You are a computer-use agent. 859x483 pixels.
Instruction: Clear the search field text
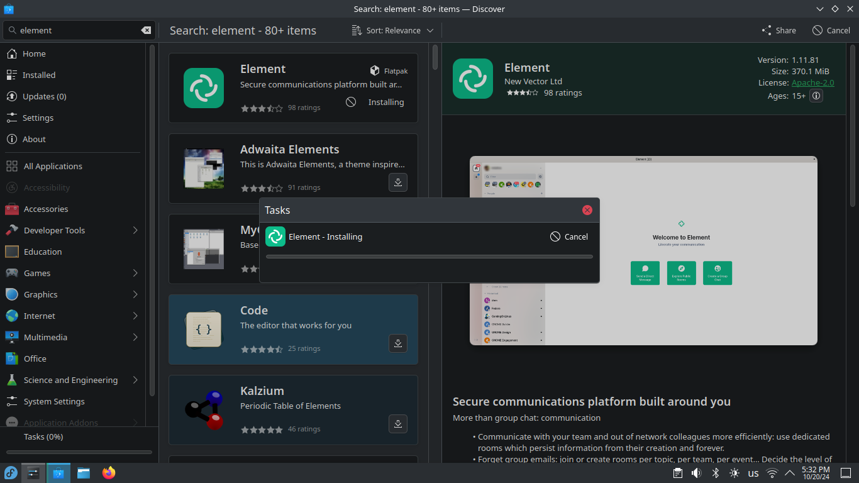[x=146, y=30]
